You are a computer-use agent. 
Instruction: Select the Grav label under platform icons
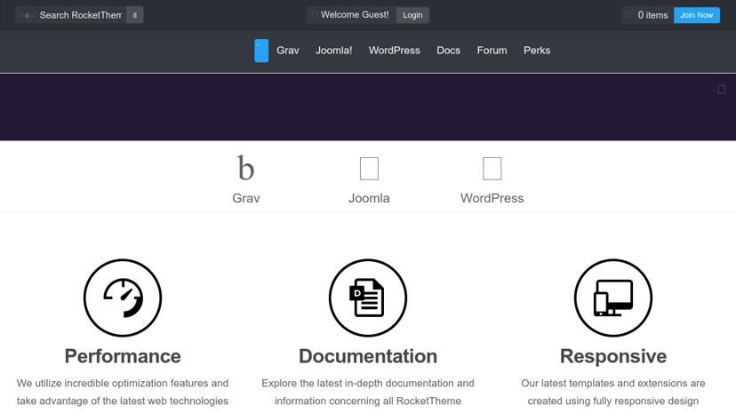coord(246,198)
